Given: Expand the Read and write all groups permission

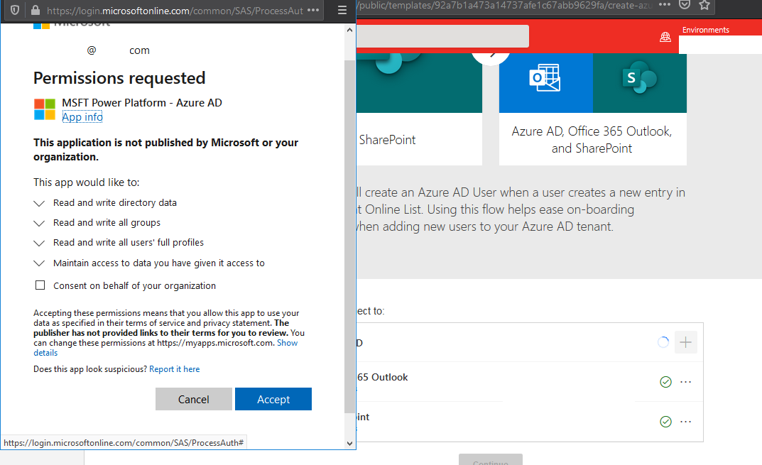Looking at the screenshot, I should click(x=39, y=223).
